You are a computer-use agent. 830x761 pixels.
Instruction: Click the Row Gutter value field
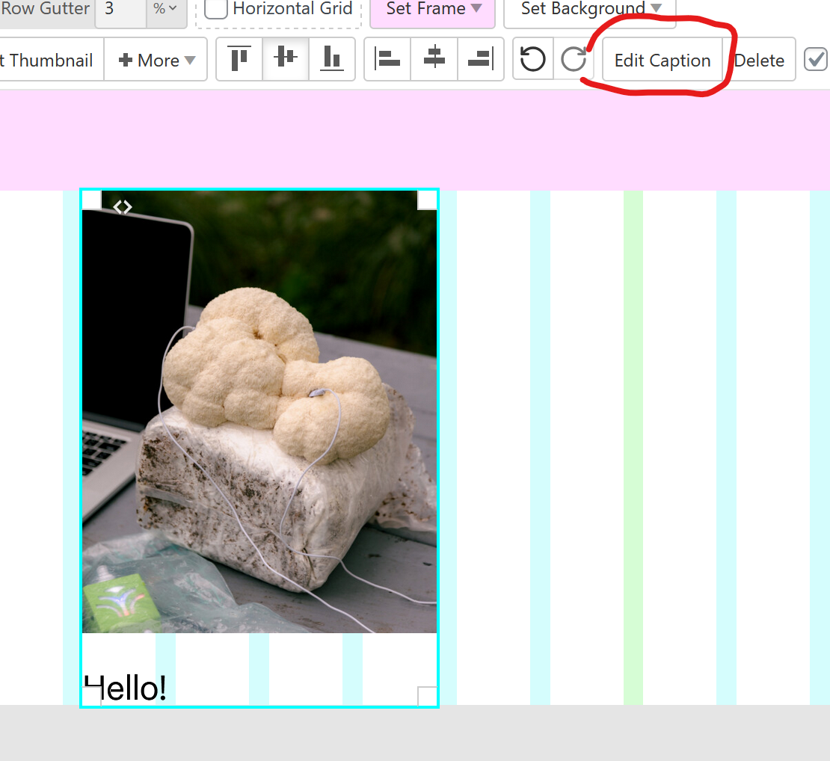tap(120, 10)
